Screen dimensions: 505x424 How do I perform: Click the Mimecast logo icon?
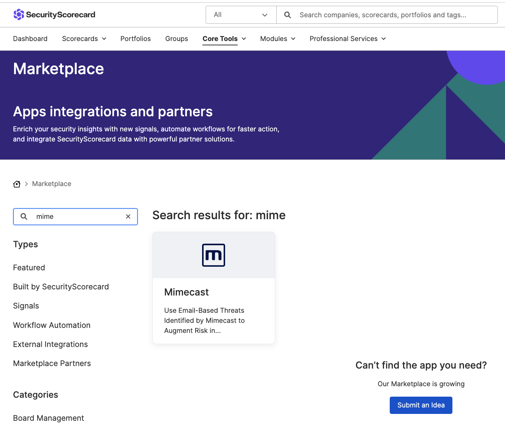pos(213,255)
